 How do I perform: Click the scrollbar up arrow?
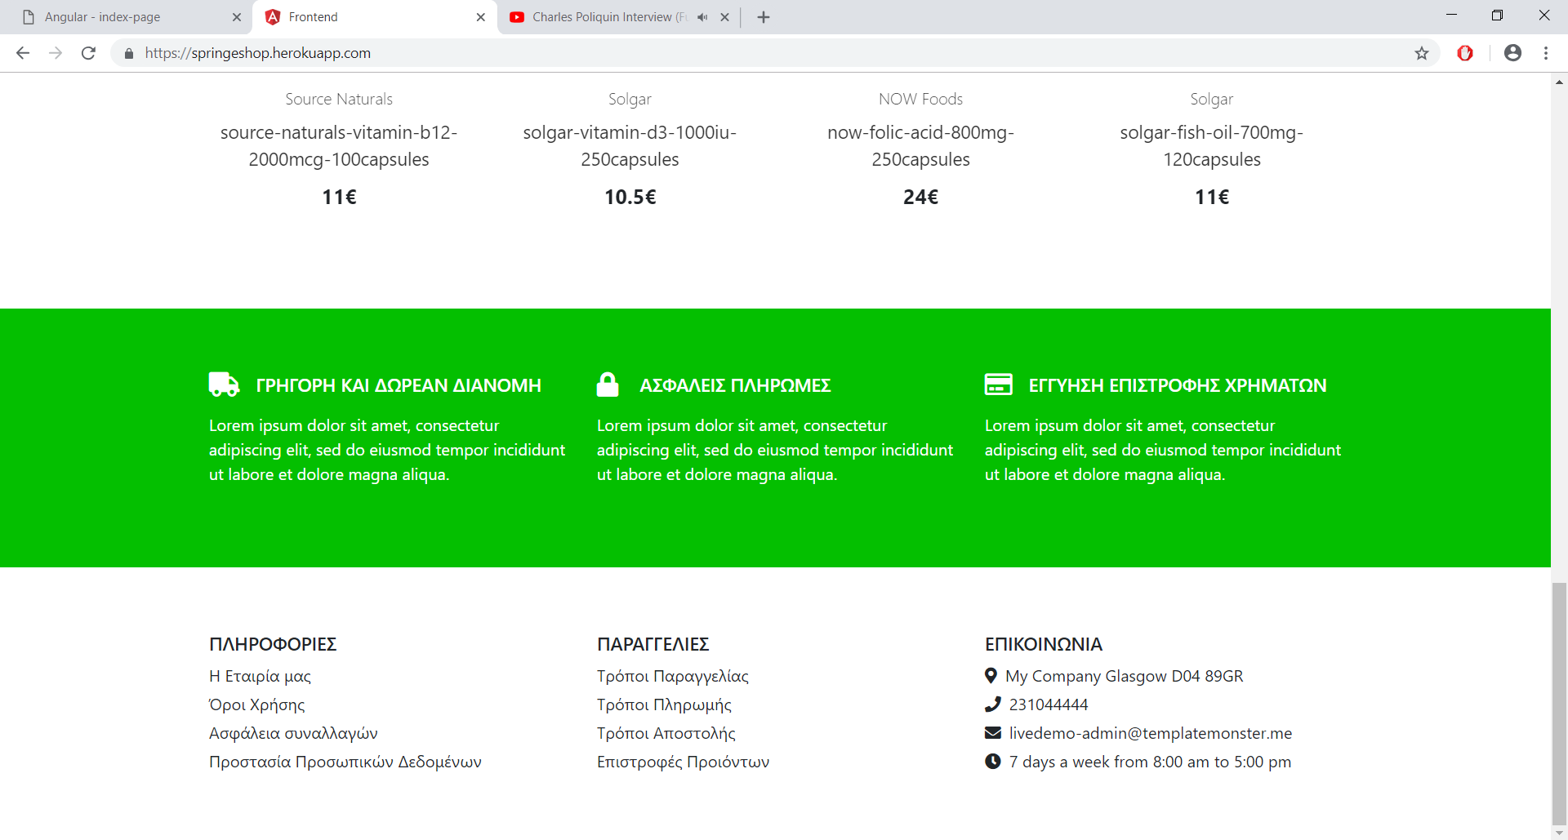pyautogui.click(x=1559, y=82)
